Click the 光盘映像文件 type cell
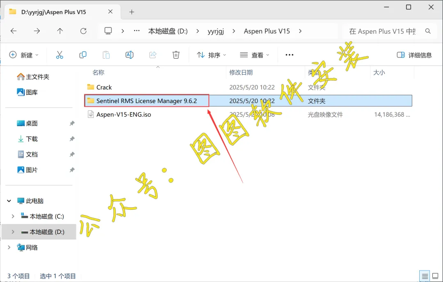The image size is (443, 282). (x=325, y=115)
